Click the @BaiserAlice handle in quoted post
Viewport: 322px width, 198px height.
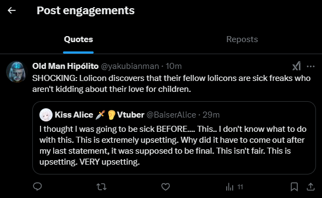[x=171, y=115]
